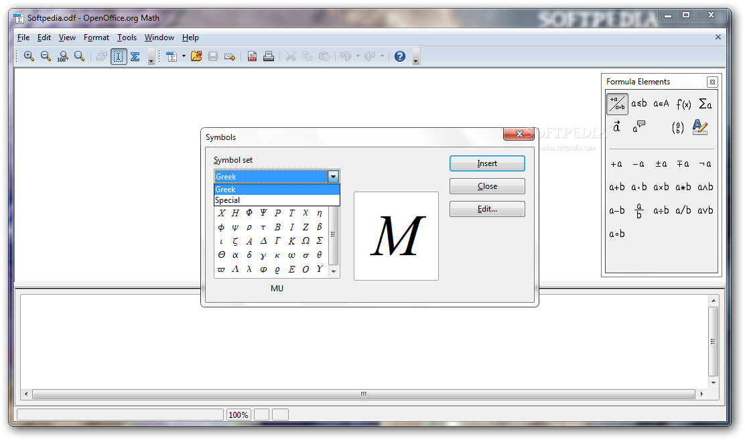Click the Document as E-mail icon
The height and width of the screenshot is (440, 745).
tap(230, 56)
